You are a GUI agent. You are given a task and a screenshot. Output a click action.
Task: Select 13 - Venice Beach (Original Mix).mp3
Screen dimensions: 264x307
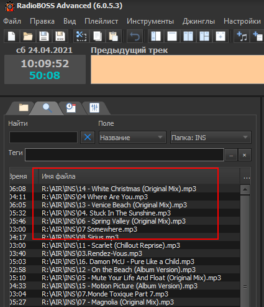(125, 205)
